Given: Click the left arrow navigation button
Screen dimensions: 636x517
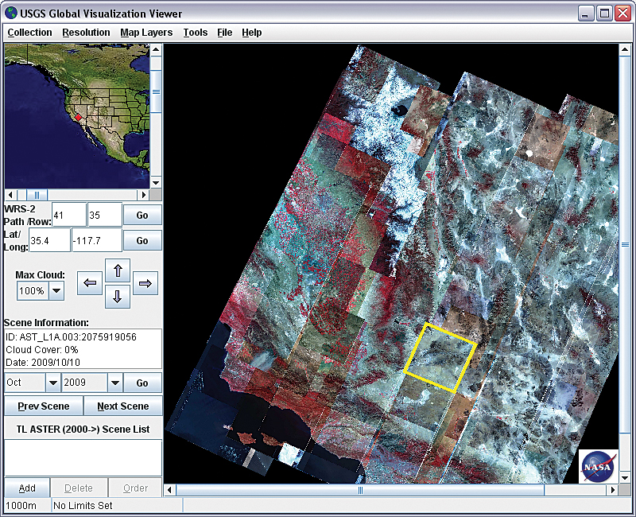Looking at the screenshot, I should pyautogui.click(x=90, y=283).
